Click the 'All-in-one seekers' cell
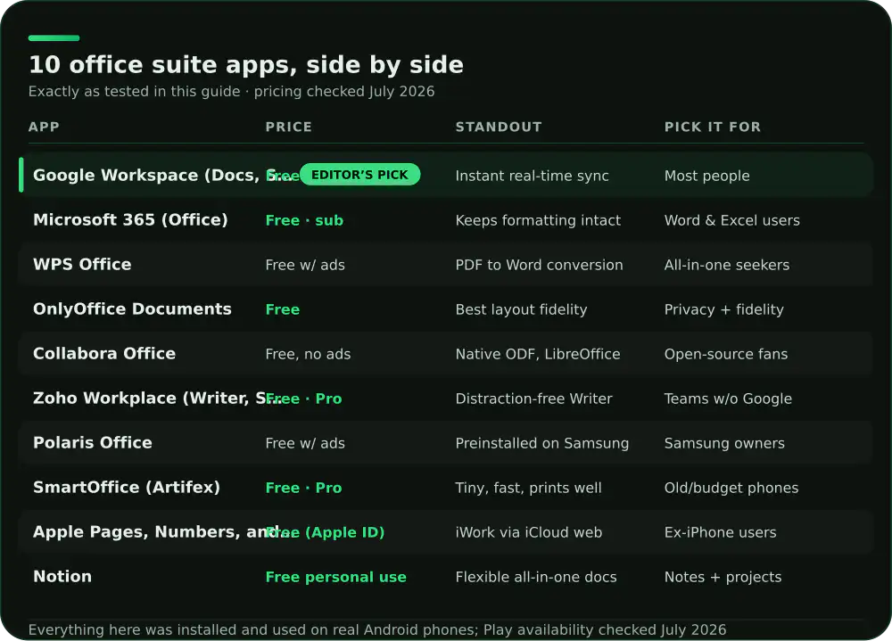The width and height of the screenshot is (892, 641). (x=726, y=265)
